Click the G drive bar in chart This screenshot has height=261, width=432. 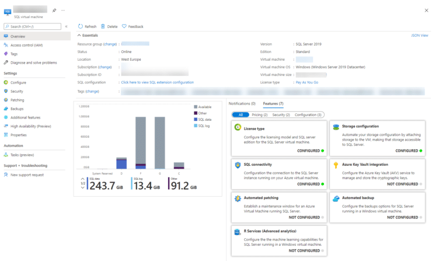point(160,143)
